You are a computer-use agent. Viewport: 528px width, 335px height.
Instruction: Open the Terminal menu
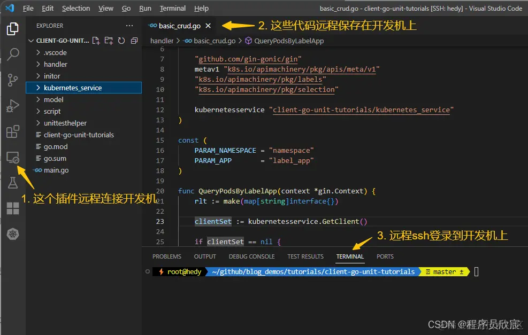pyautogui.click(x=172, y=8)
